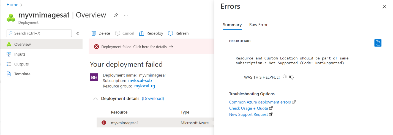Click the thumbs down feedback icon
Screen dimensions: 393x135
click(291, 77)
